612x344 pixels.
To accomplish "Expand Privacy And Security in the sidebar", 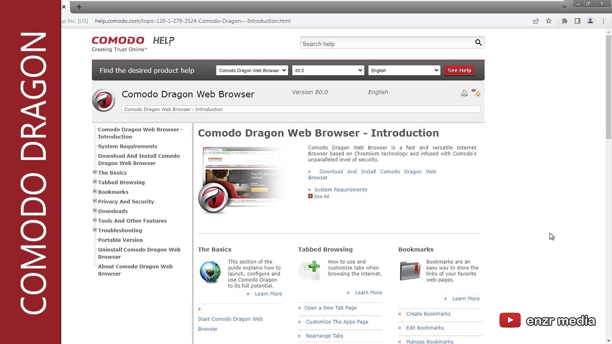I will coord(95,201).
